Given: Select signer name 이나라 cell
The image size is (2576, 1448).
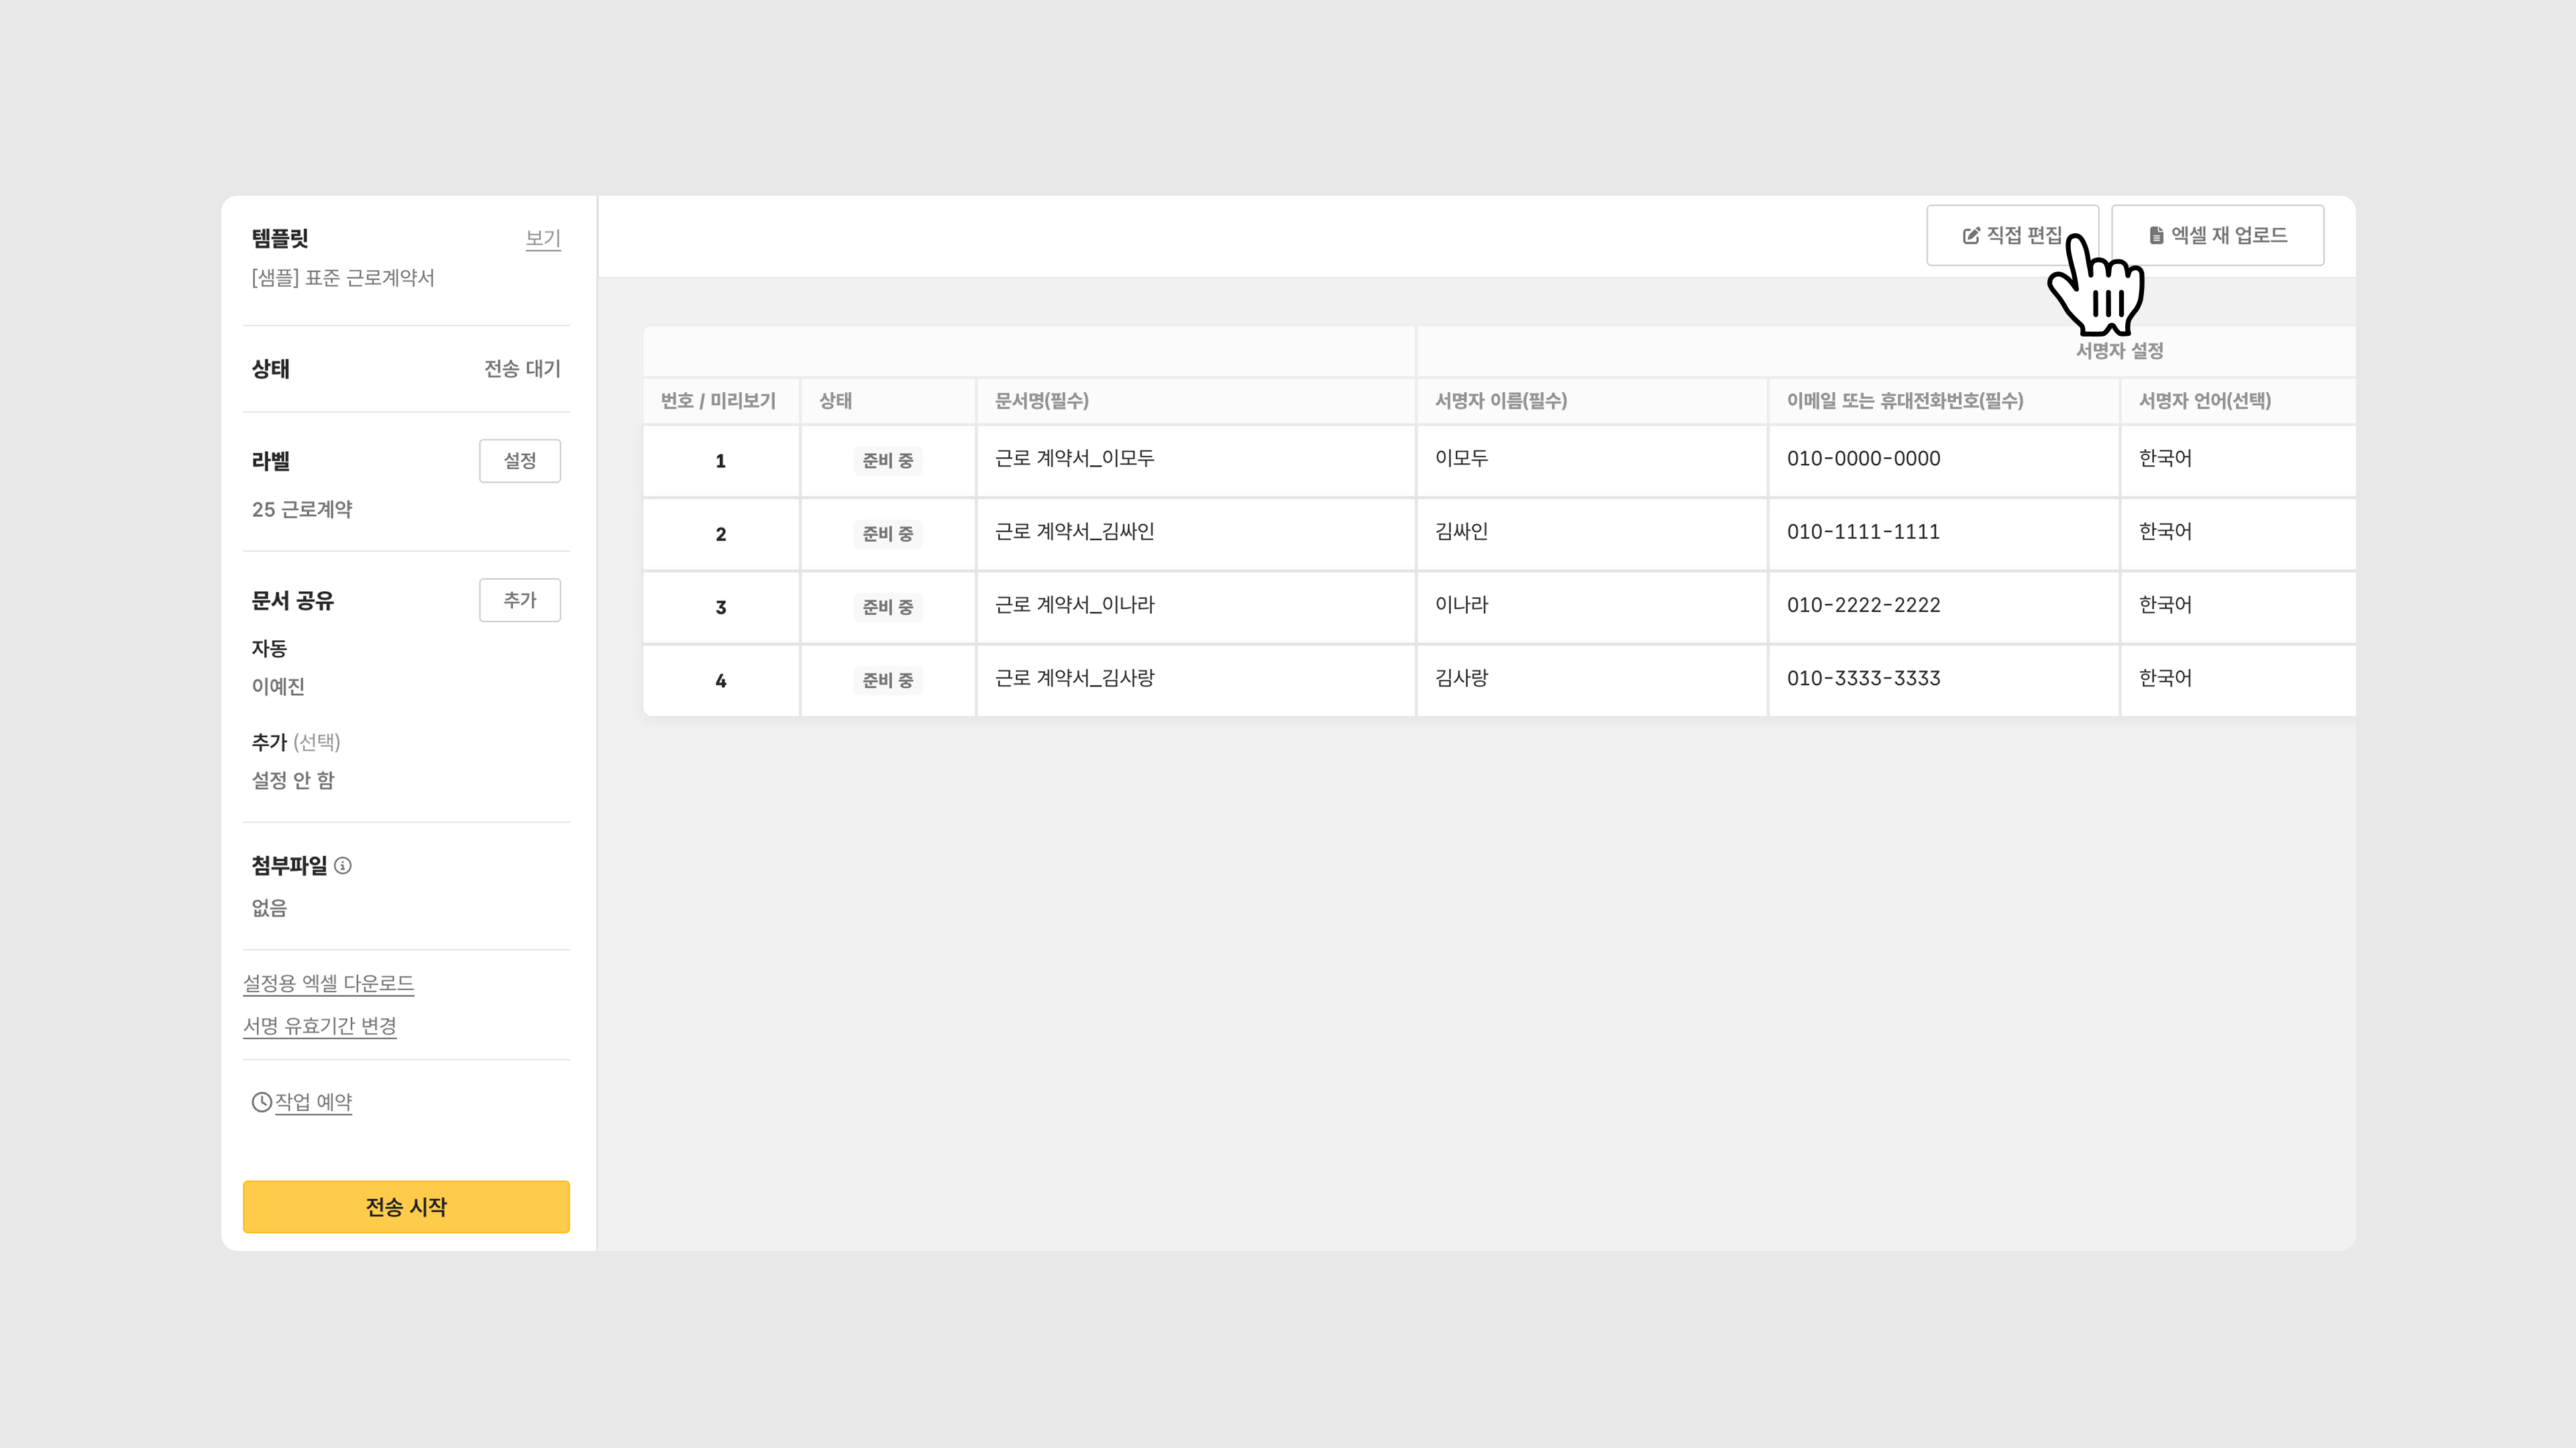Looking at the screenshot, I should [x=1461, y=605].
